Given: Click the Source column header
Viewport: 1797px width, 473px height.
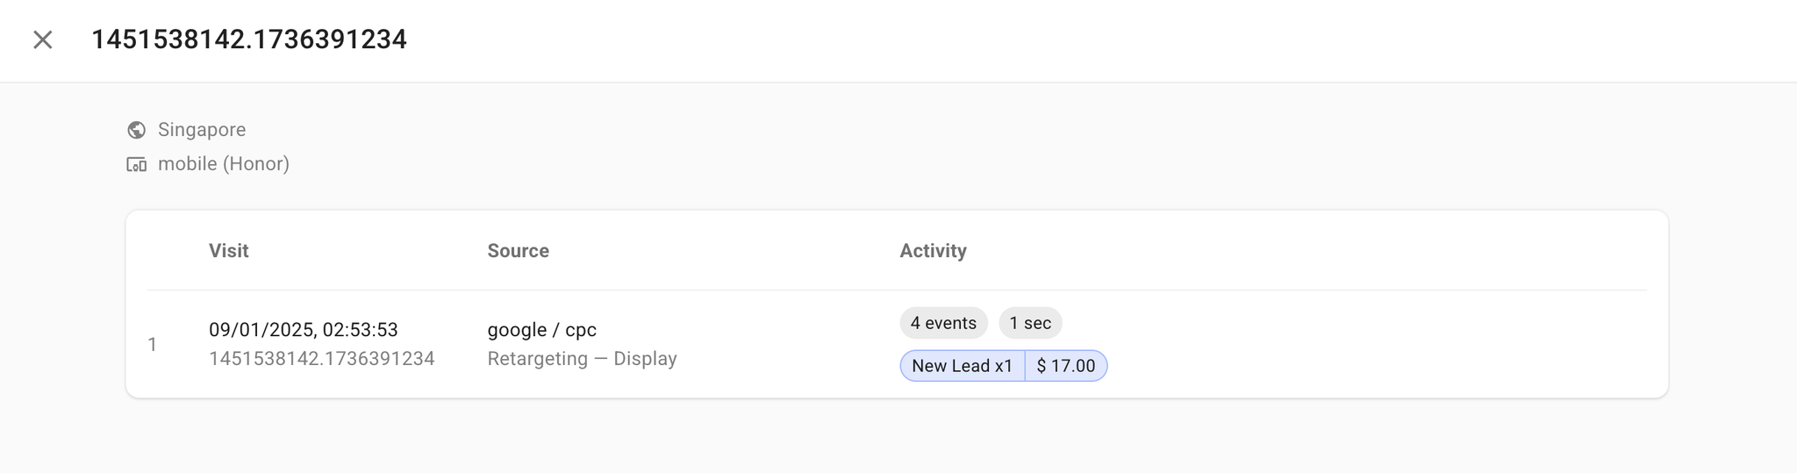Looking at the screenshot, I should [x=519, y=251].
